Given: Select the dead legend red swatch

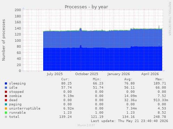Looking at the screenshot, I should coord(6,100).
